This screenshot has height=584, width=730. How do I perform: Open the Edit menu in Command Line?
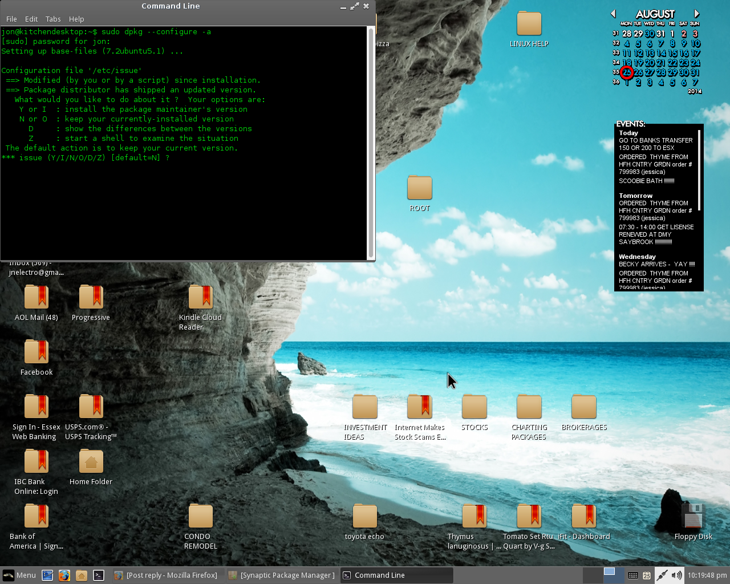click(x=31, y=19)
